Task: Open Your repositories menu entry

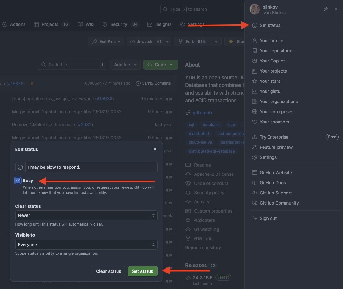Action: pyautogui.click(x=277, y=51)
